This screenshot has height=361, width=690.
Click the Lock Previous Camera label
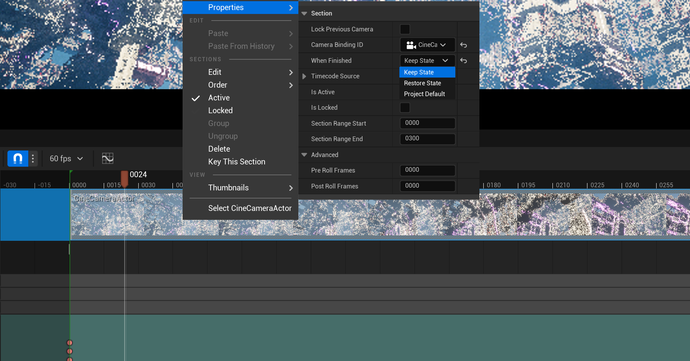[x=342, y=29]
